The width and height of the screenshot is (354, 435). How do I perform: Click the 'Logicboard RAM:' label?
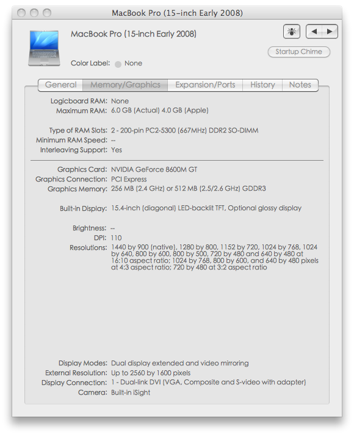[x=79, y=101]
